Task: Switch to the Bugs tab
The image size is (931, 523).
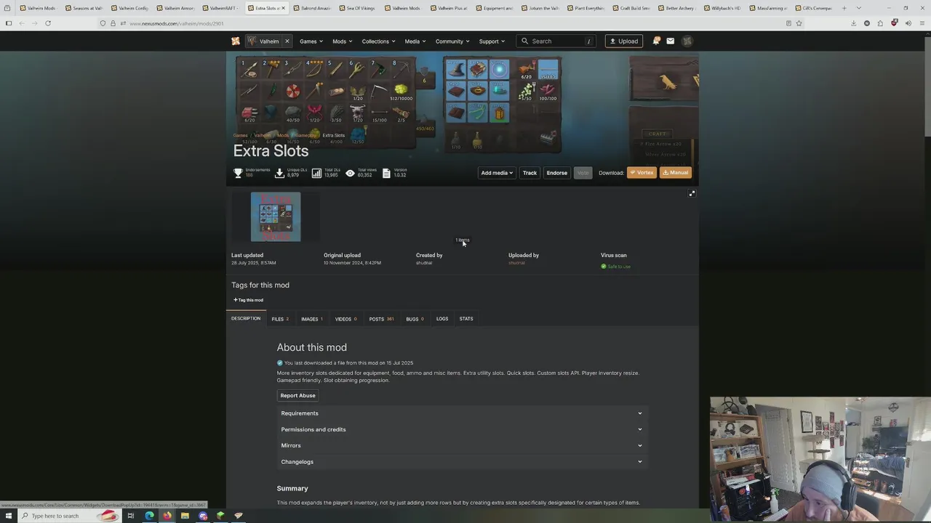Action: tap(415, 319)
